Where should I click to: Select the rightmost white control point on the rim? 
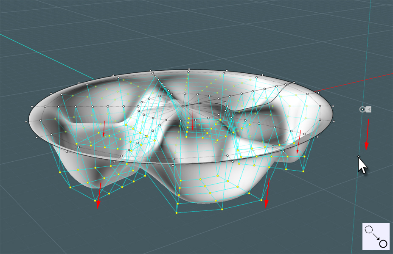tap(334, 121)
